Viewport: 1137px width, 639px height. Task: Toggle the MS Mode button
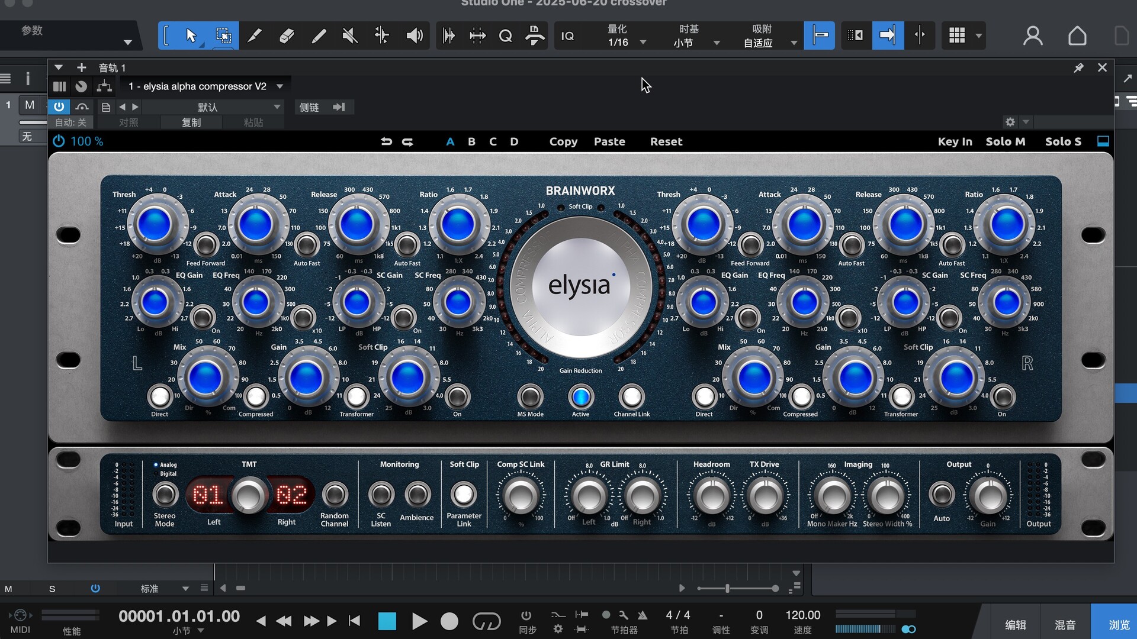coord(530,396)
